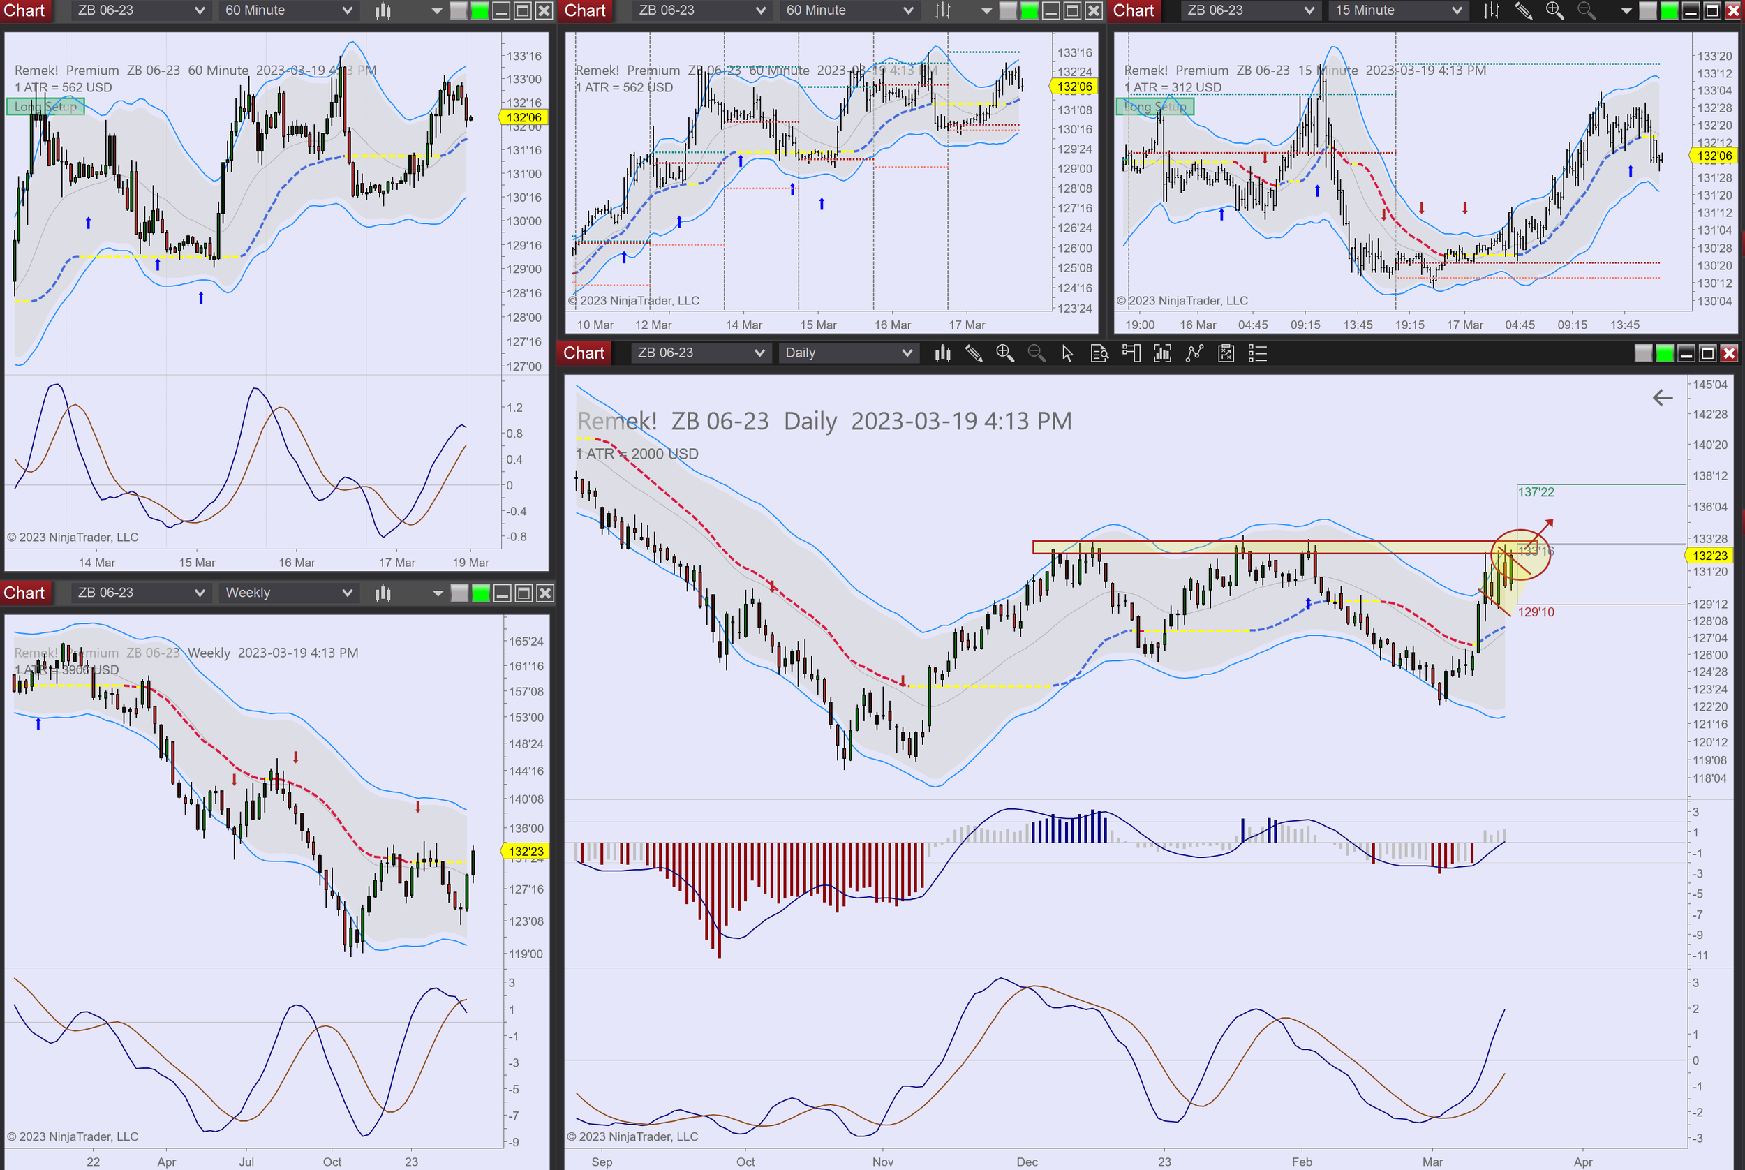
Task: Click the Long Setup label on 15 Minute chart
Action: pyautogui.click(x=1155, y=107)
